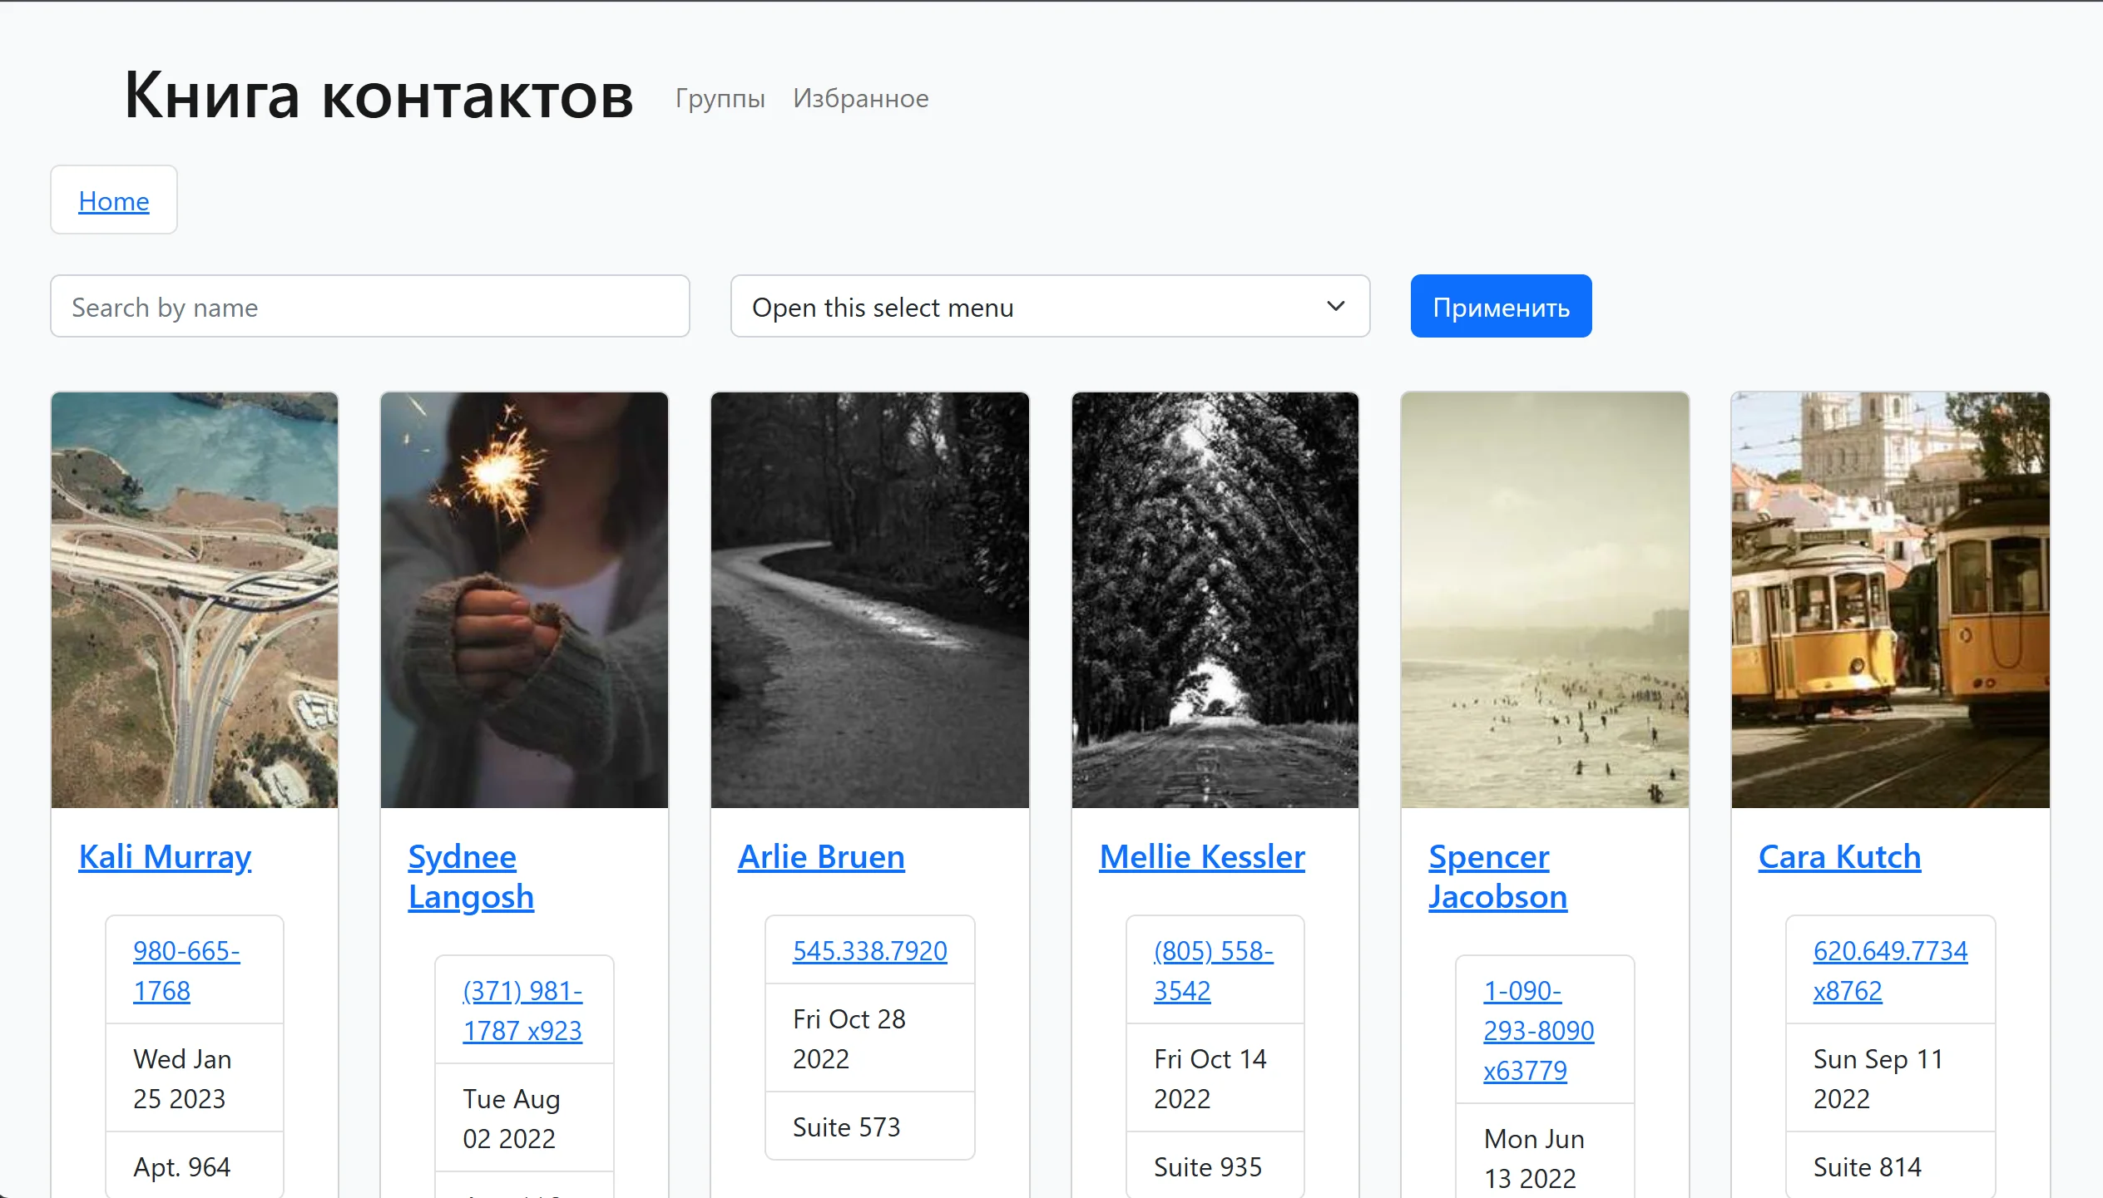
Task: Open the Cara Kutch contact link
Action: pyautogui.click(x=1839, y=856)
